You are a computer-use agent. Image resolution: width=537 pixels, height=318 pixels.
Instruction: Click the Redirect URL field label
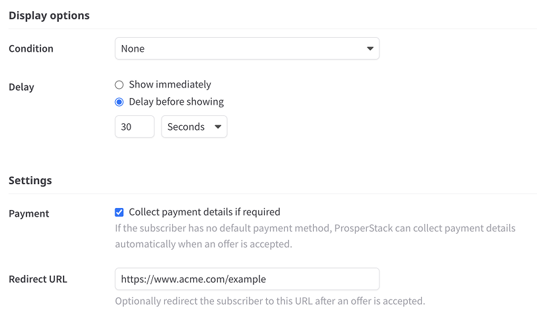click(x=38, y=280)
